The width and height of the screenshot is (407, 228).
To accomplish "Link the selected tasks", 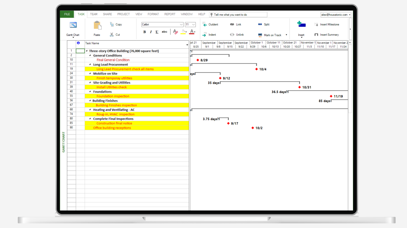I will [x=236, y=25].
